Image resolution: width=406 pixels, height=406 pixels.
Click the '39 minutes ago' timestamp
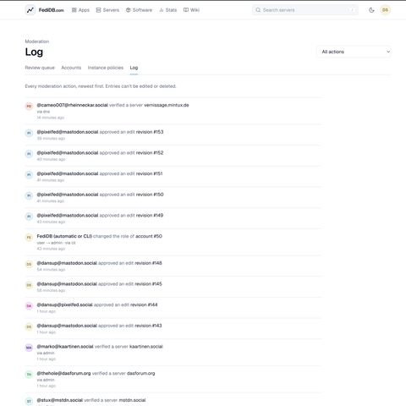coord(51,139)
